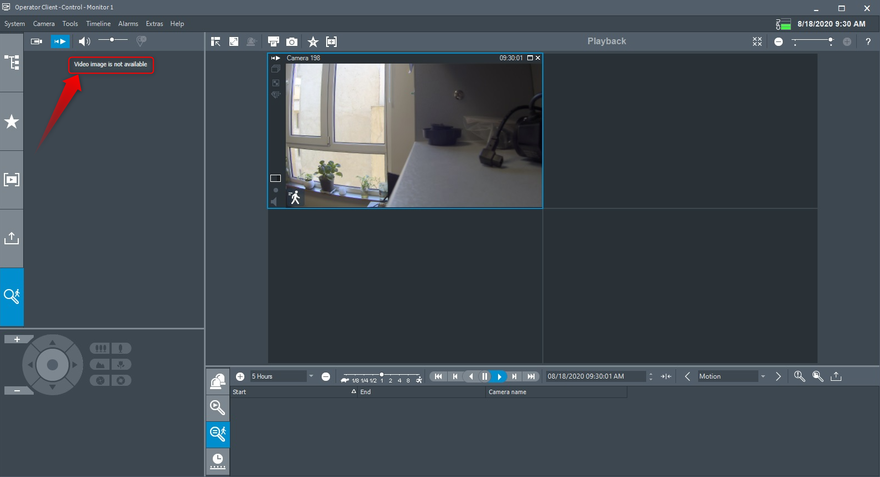Open the video search results magnifier tab
The width and height of the screenshot is (880, 477).
pyautogui.click(x=218, y=408)
